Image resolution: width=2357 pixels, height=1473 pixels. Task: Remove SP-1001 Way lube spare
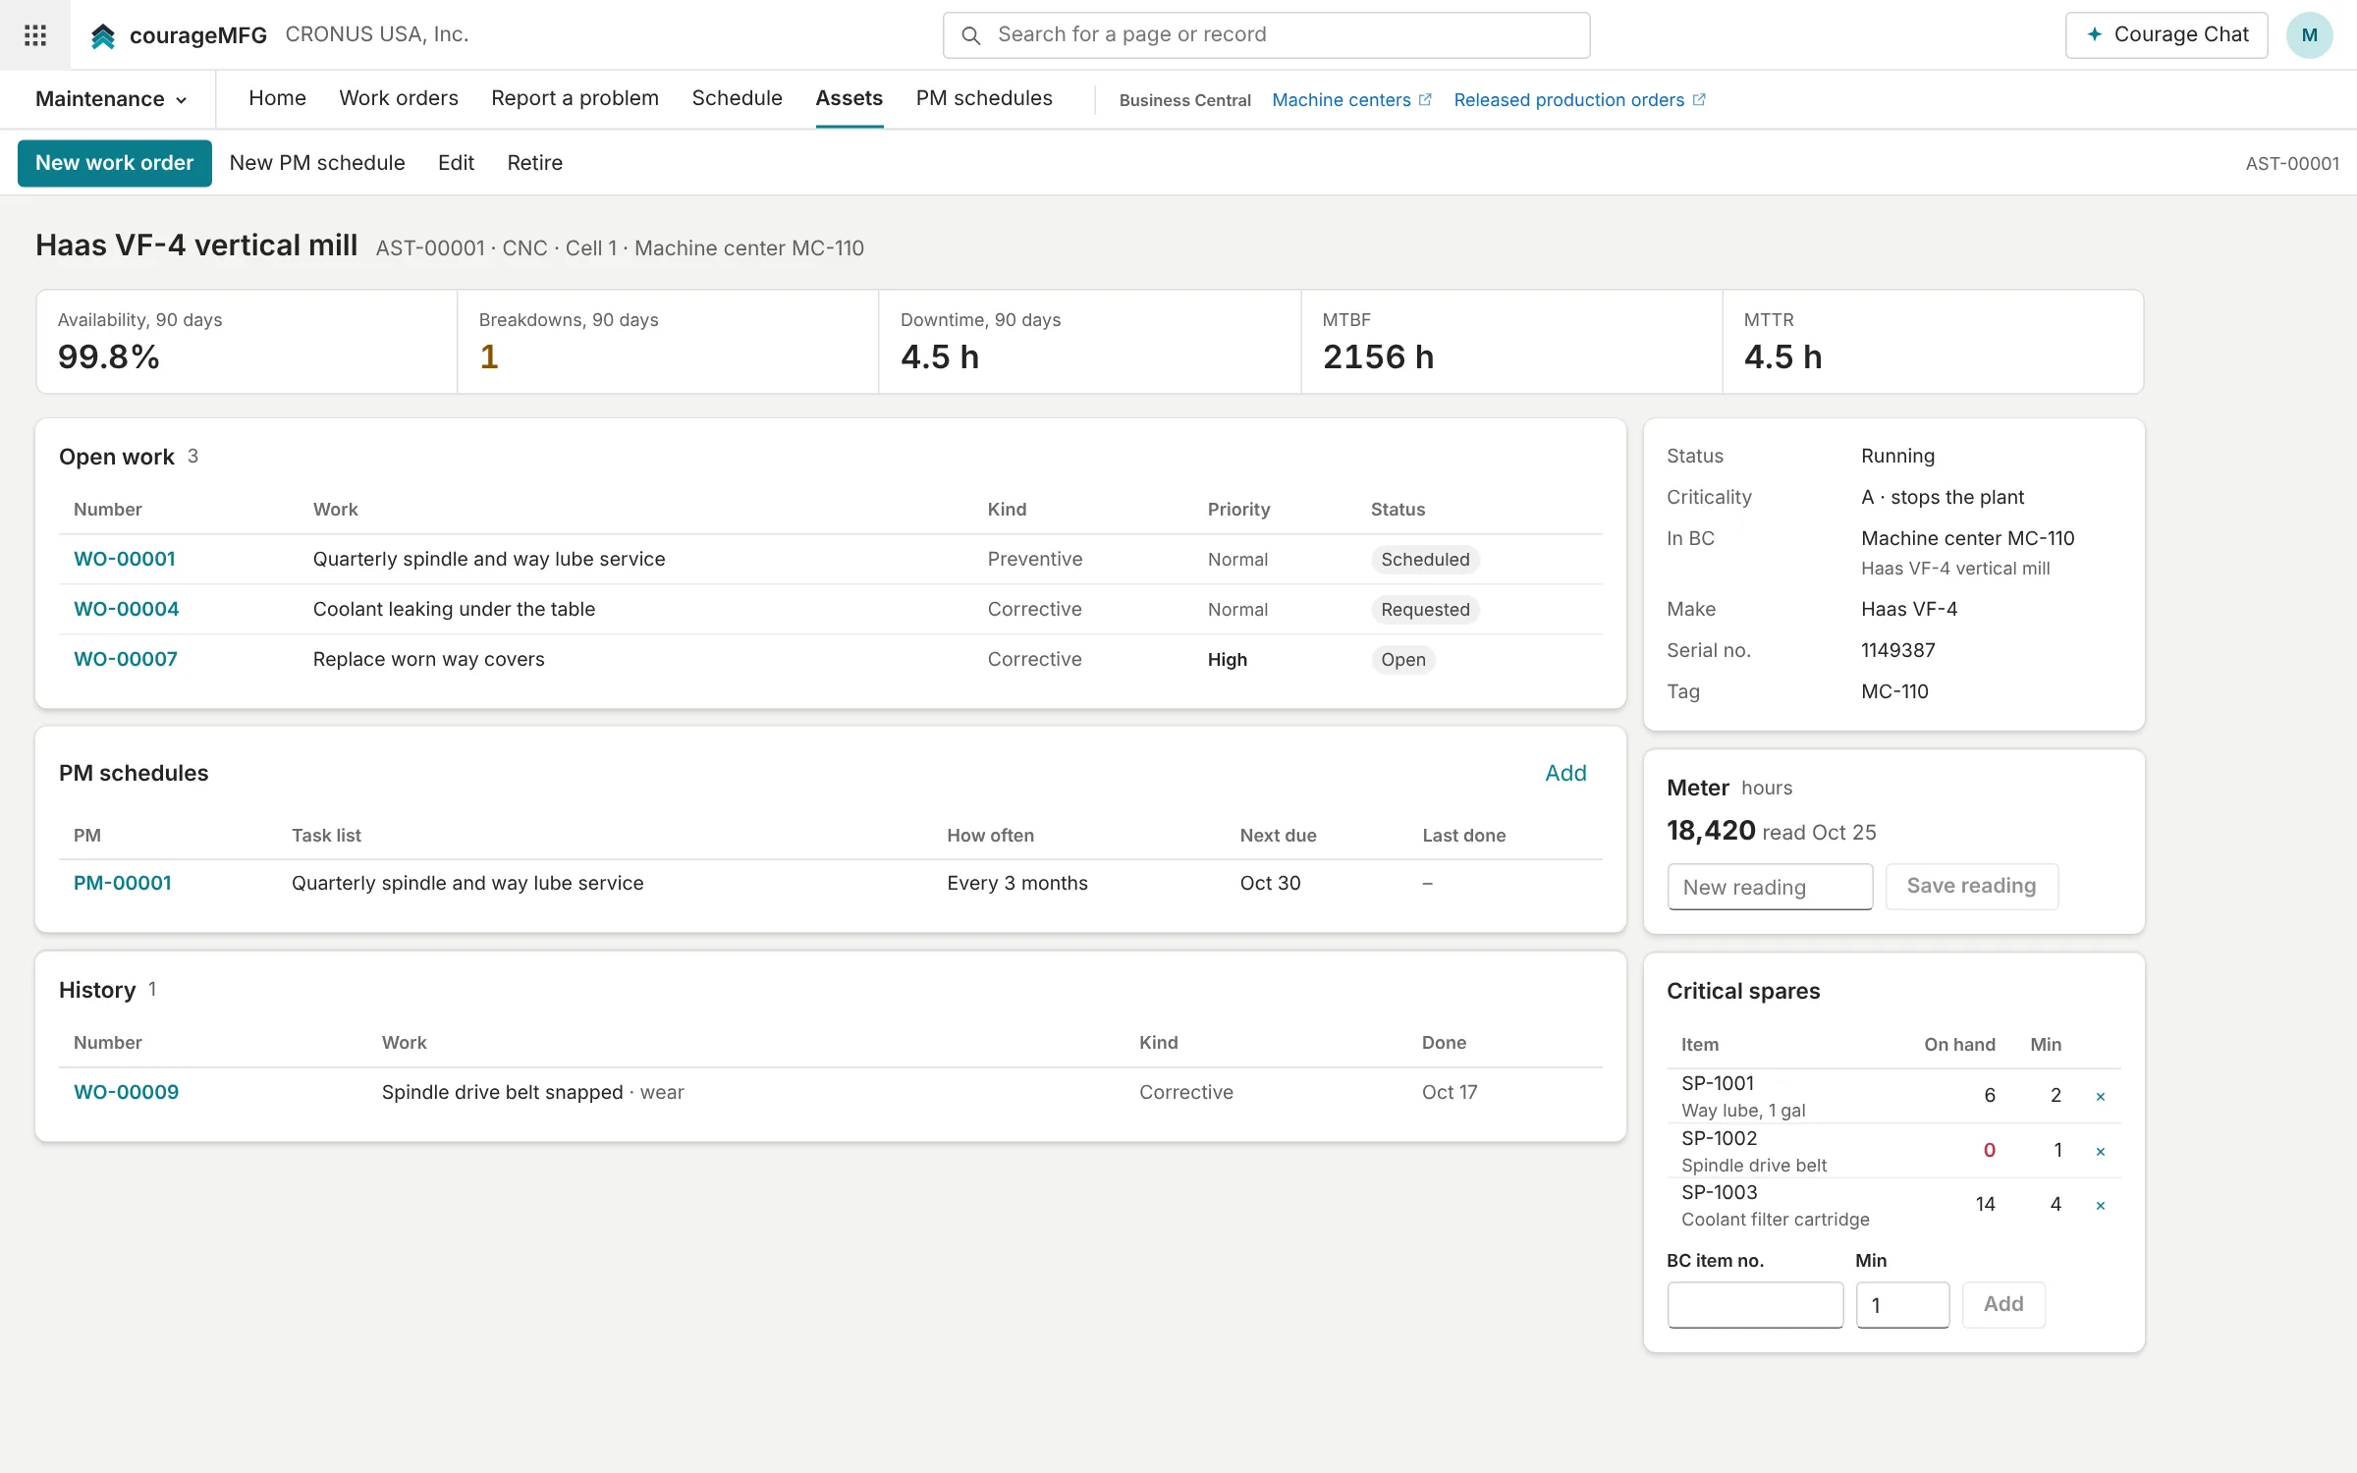click(x=2101, y=1097)
